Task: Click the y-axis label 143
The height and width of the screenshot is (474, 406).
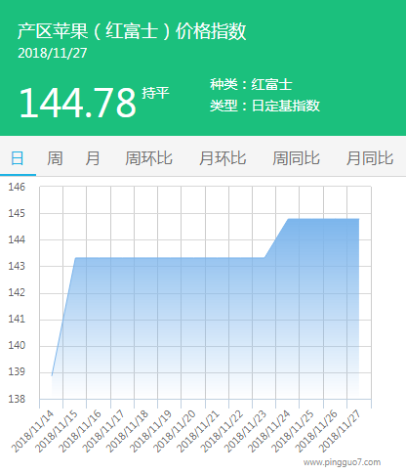Action: [17, 266]
